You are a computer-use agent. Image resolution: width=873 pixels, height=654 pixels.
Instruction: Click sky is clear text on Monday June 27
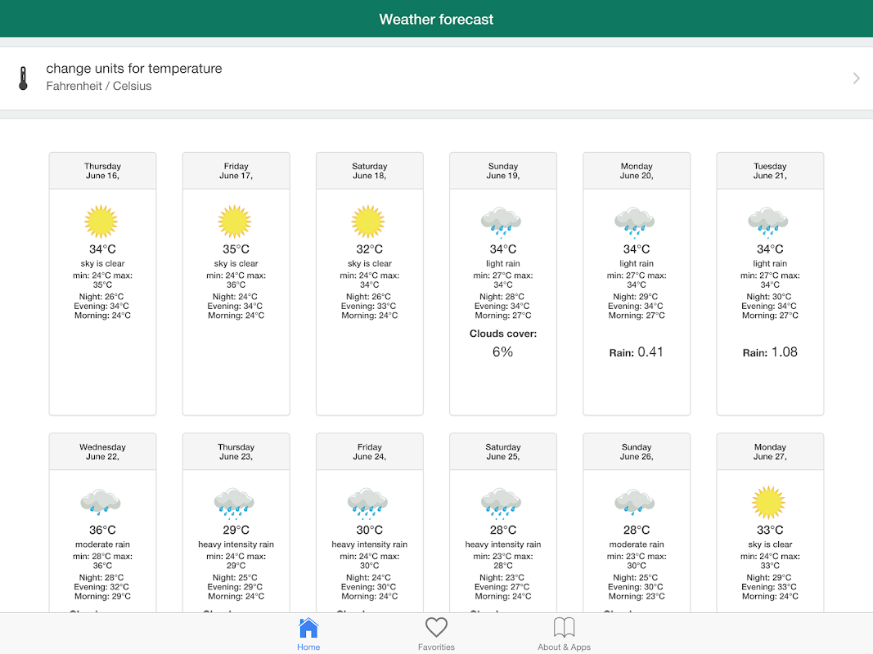[x=770, y=544]
